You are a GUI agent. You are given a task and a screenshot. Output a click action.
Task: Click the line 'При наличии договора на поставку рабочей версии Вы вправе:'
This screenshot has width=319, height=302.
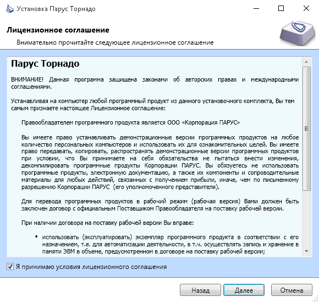[107, 223]
